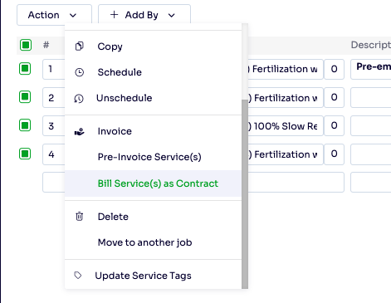
Task: Toggle the select-all checkbox in header
Action: [26, 45]
